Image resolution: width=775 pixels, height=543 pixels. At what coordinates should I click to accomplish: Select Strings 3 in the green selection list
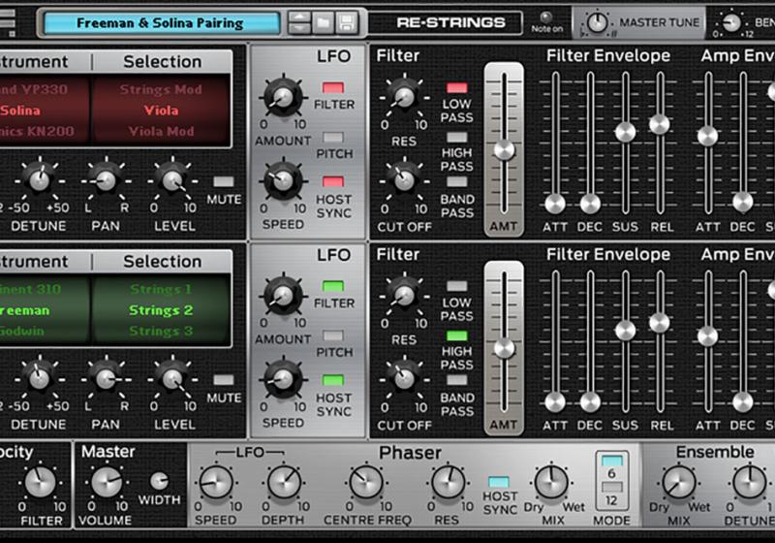point(162,331)
